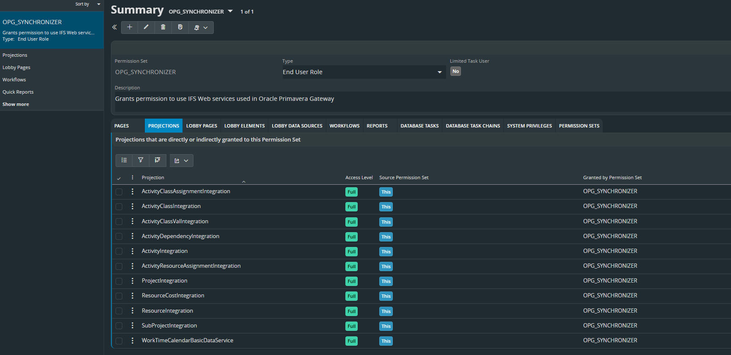Click the column settings icon beside filter
Image resolution: width=731 pixels, height=355 pixels.
pyautogui.click(x=157, y=160)
